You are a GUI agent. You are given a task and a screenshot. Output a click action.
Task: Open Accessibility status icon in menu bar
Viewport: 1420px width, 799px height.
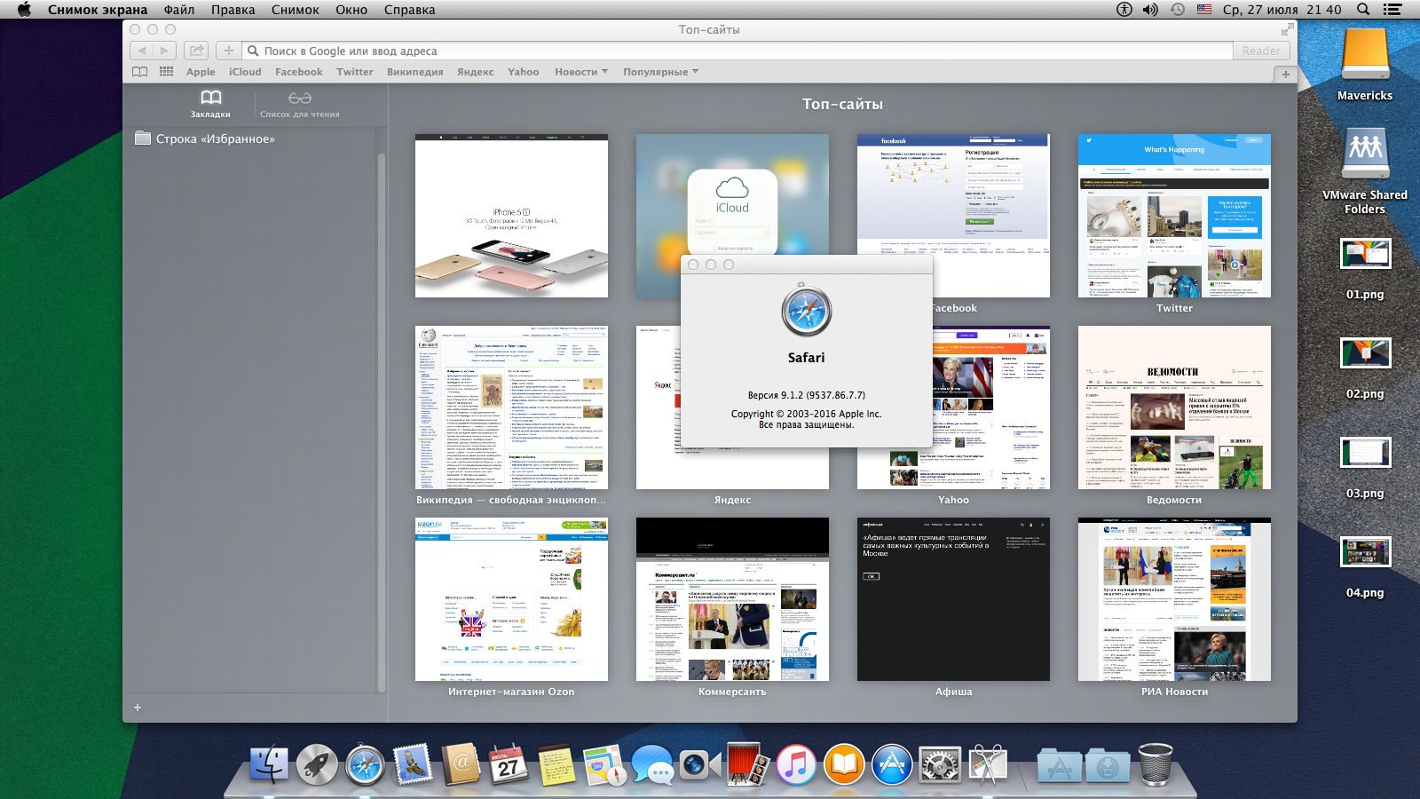pos(1124,10)
